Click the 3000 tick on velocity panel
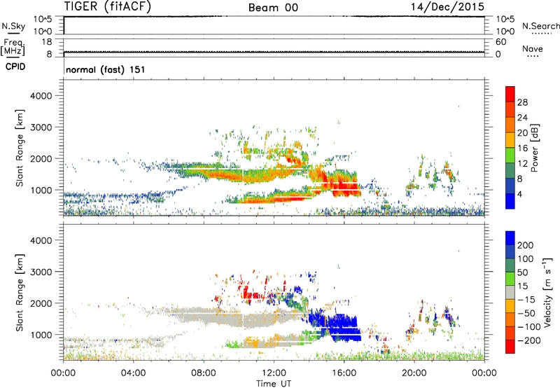Screen dimensions: 560x388 tap(41, 272)
